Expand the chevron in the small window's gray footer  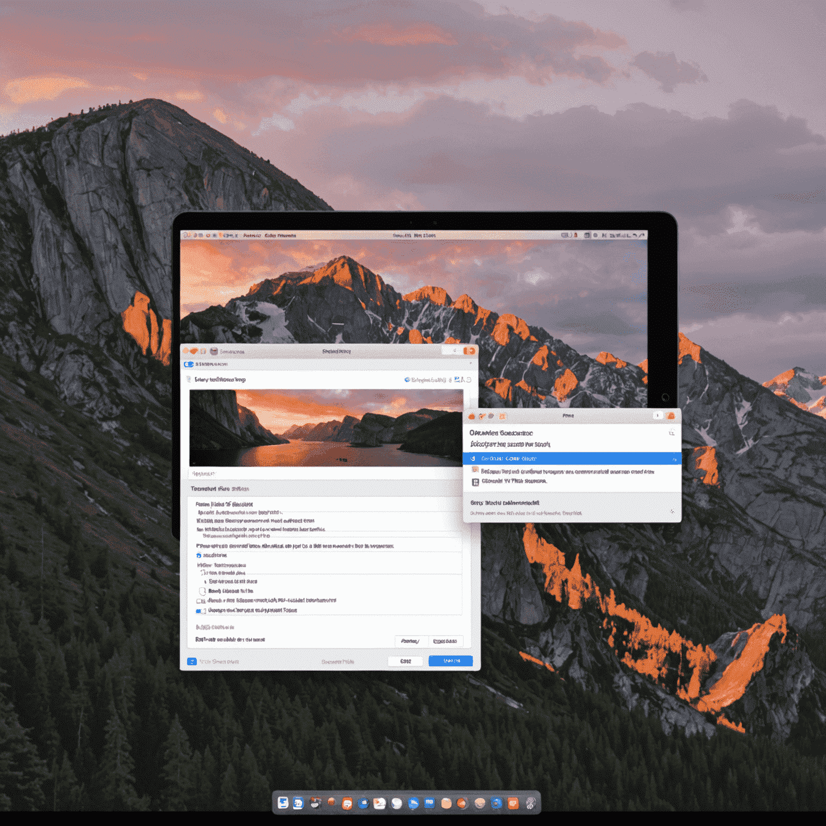[x=672, y=511]
